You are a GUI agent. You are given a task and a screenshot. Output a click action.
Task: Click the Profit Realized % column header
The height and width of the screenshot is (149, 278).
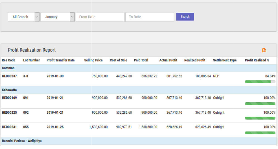pyautogui.click(x=257, y=60)
